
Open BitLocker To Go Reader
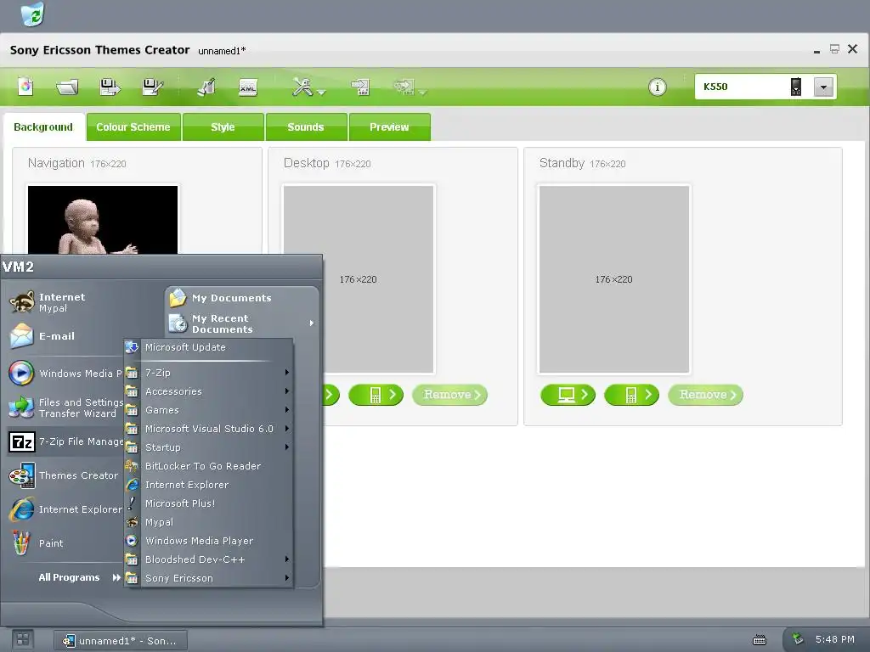coord(209,466)
